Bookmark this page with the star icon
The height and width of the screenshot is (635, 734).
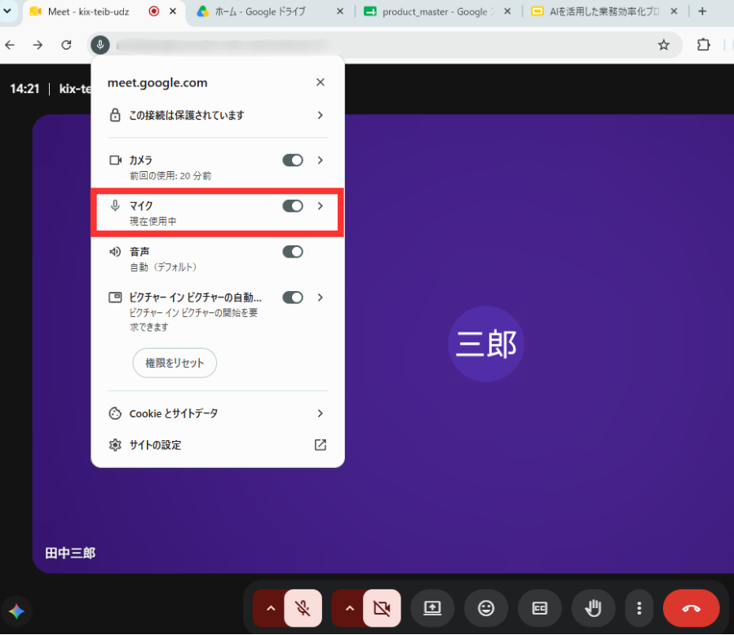663,45
